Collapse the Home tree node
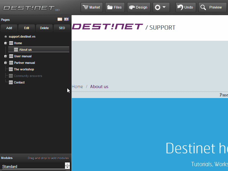This screenshot has width=228, height=171. tap(5, 43)
